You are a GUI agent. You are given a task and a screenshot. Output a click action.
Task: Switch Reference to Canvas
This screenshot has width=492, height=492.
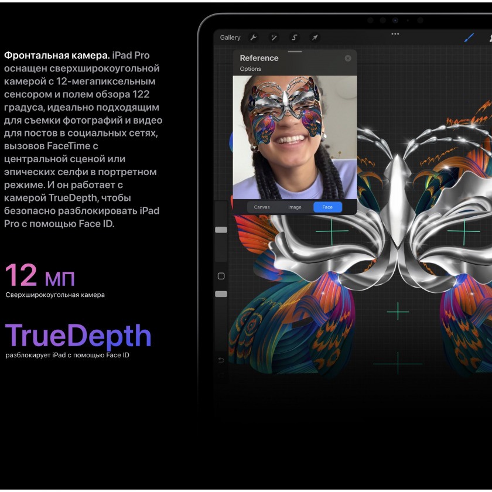click(262, 207)
